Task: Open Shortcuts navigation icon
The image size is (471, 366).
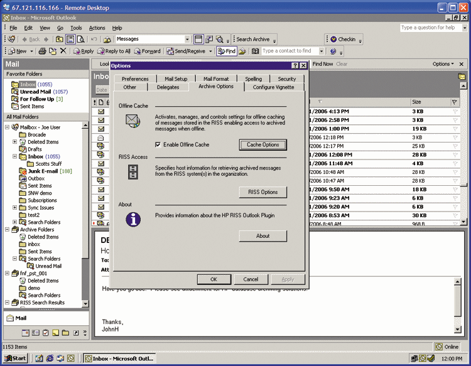Action: (76, 332)
